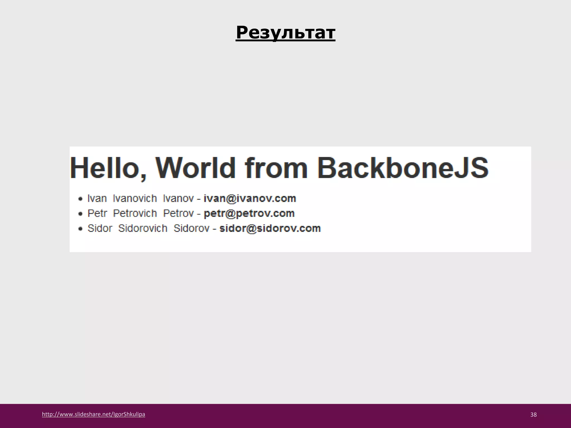Select the petr@petrov.com email text

click(x=249, y=213)
